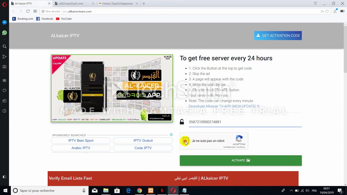
Task: Open the Facebook bookmark
Action: tap(45, 19)
